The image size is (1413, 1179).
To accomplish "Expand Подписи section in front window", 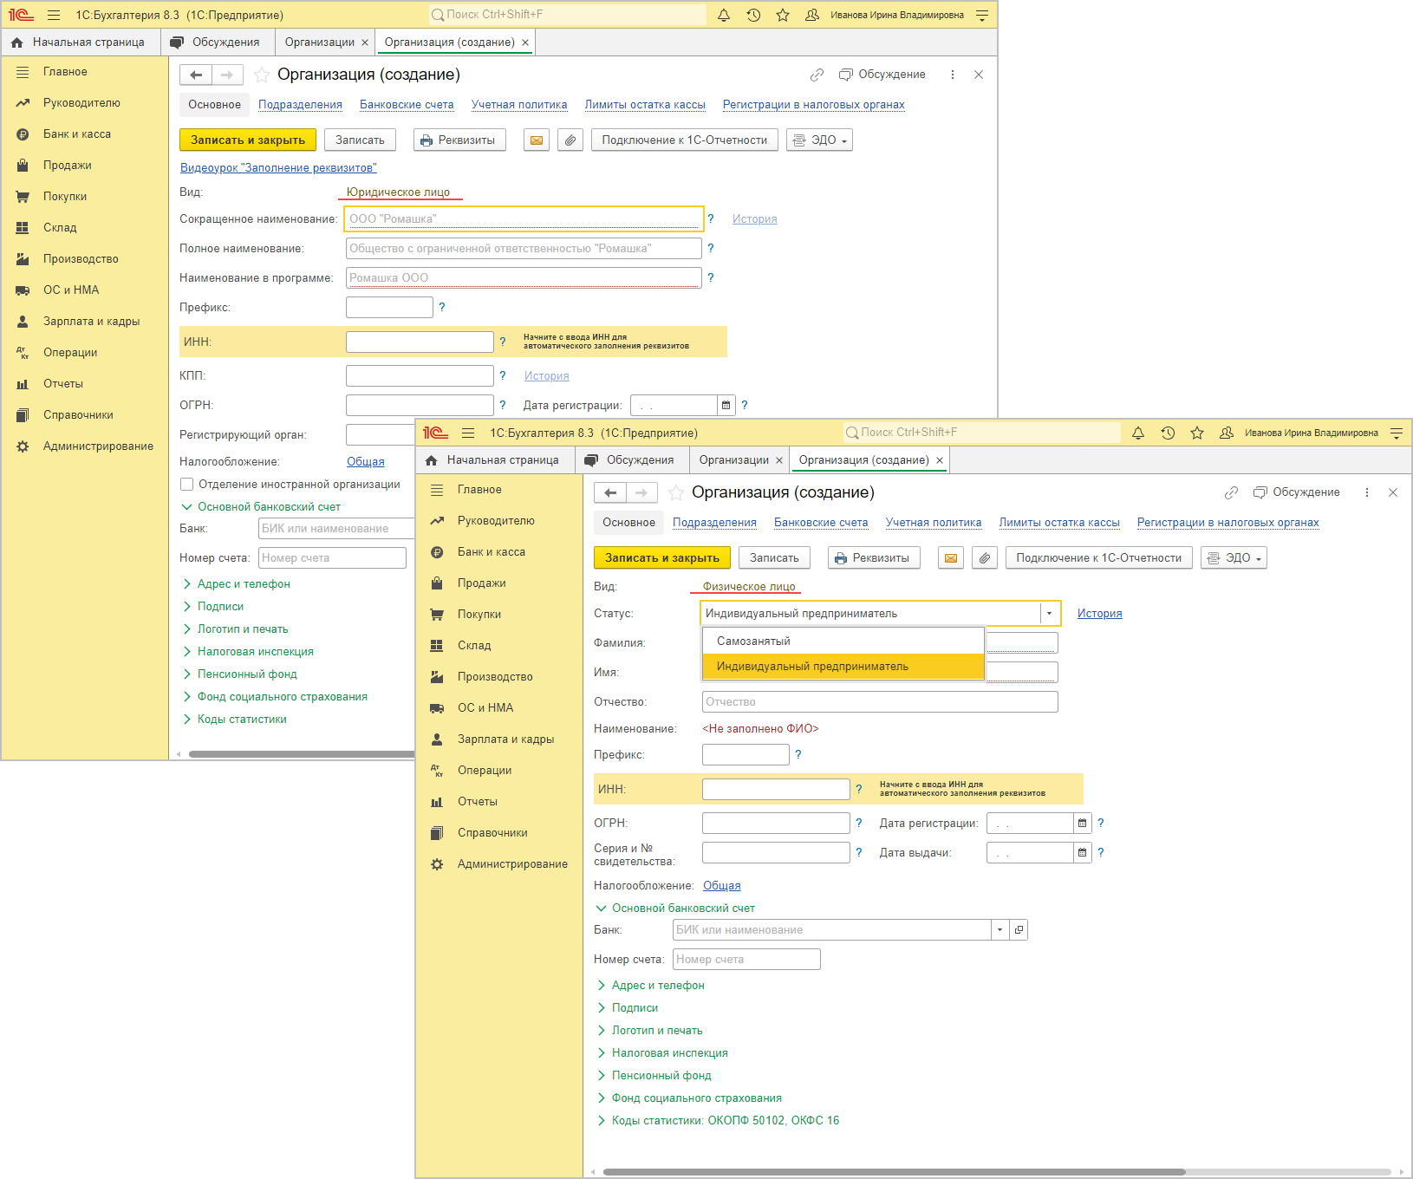I will click(635, 1007).
